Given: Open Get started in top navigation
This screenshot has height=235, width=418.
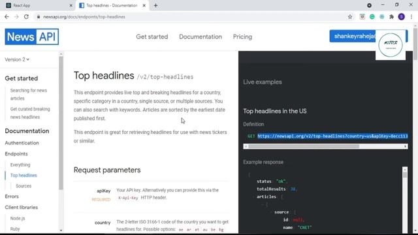Looking at the screenshot, I should coord(152,37).
